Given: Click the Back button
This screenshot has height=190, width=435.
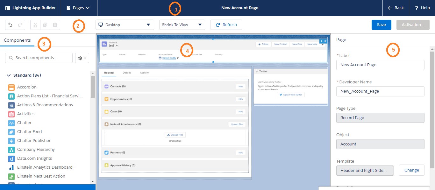Looking at the screenshot, I should 396,8.
